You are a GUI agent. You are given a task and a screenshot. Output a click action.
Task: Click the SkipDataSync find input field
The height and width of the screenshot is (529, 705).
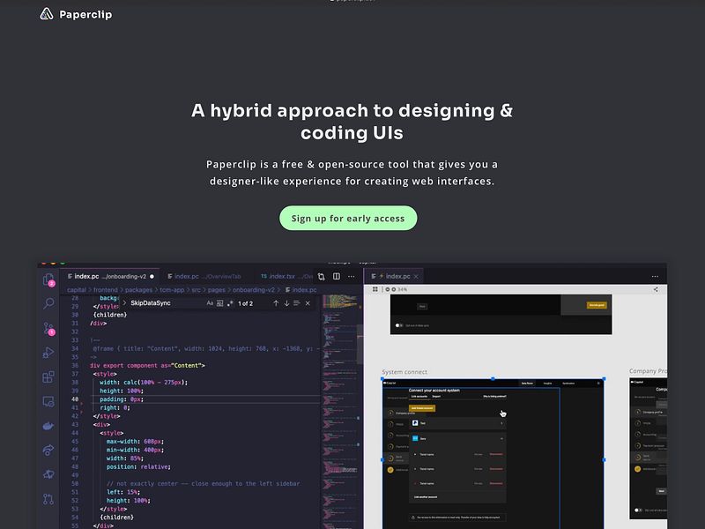coord(166,303)
